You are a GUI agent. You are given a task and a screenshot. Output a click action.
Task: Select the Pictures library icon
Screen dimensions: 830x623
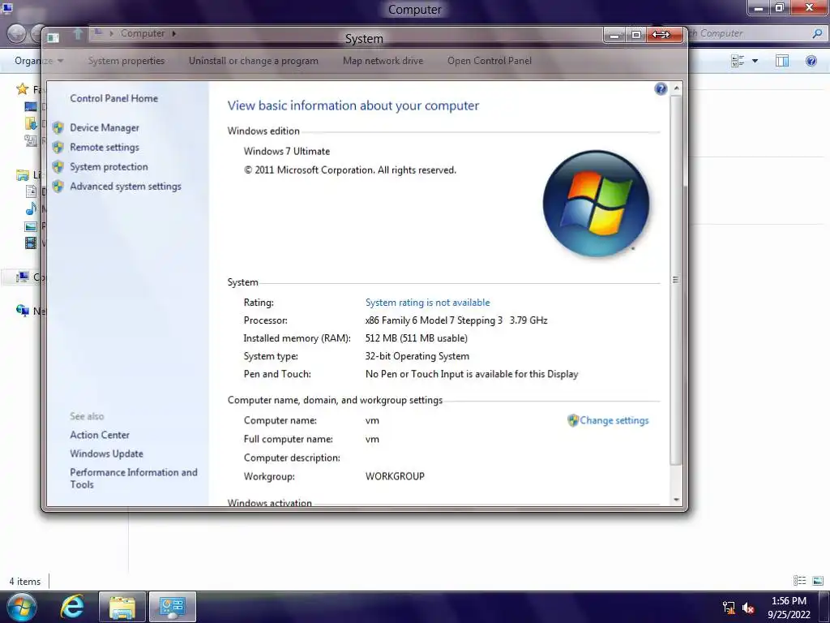coord(31,226)
